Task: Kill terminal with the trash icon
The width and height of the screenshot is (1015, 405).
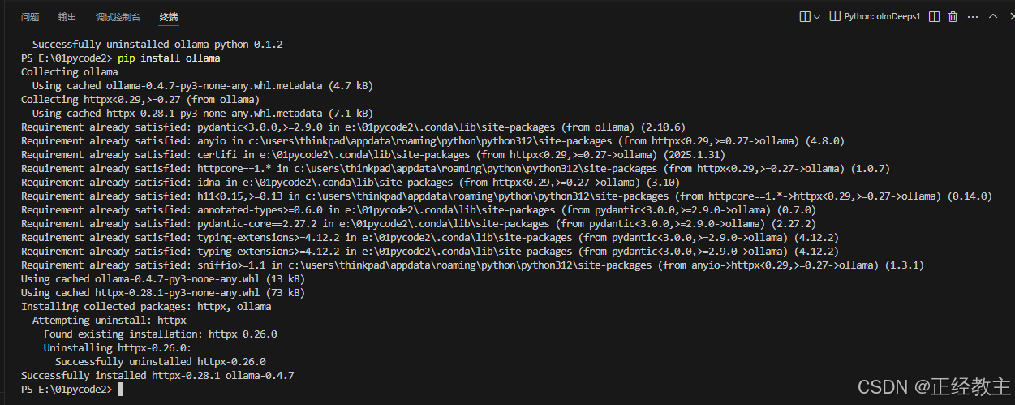Action: coord(953,16)
